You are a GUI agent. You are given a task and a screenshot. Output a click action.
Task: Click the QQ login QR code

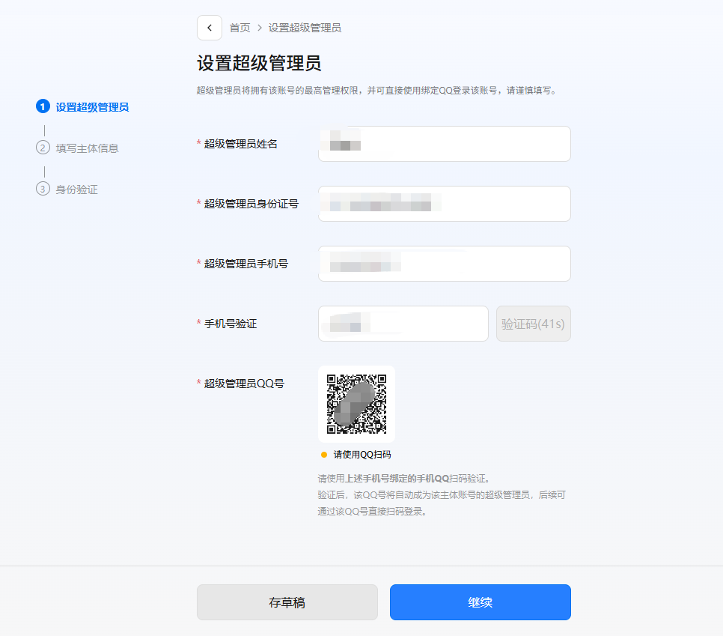tap(356, 403)
